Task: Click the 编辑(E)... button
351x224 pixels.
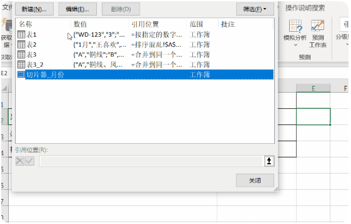Action: (x=77, y=9)
